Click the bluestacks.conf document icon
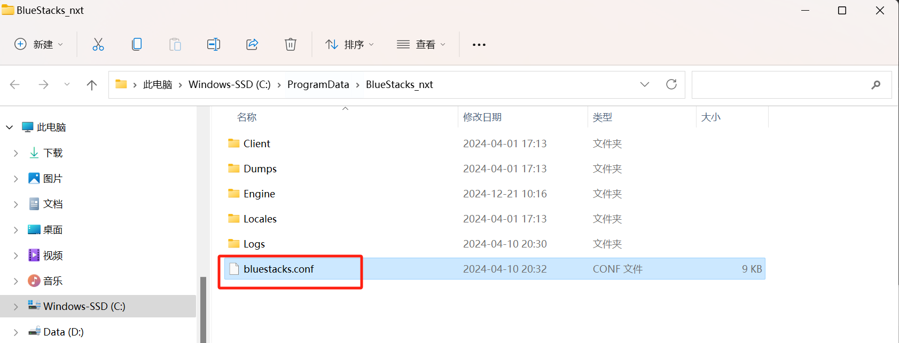This screenshot has height=343, width=899. pyautogui.click(x=234, y=269)
